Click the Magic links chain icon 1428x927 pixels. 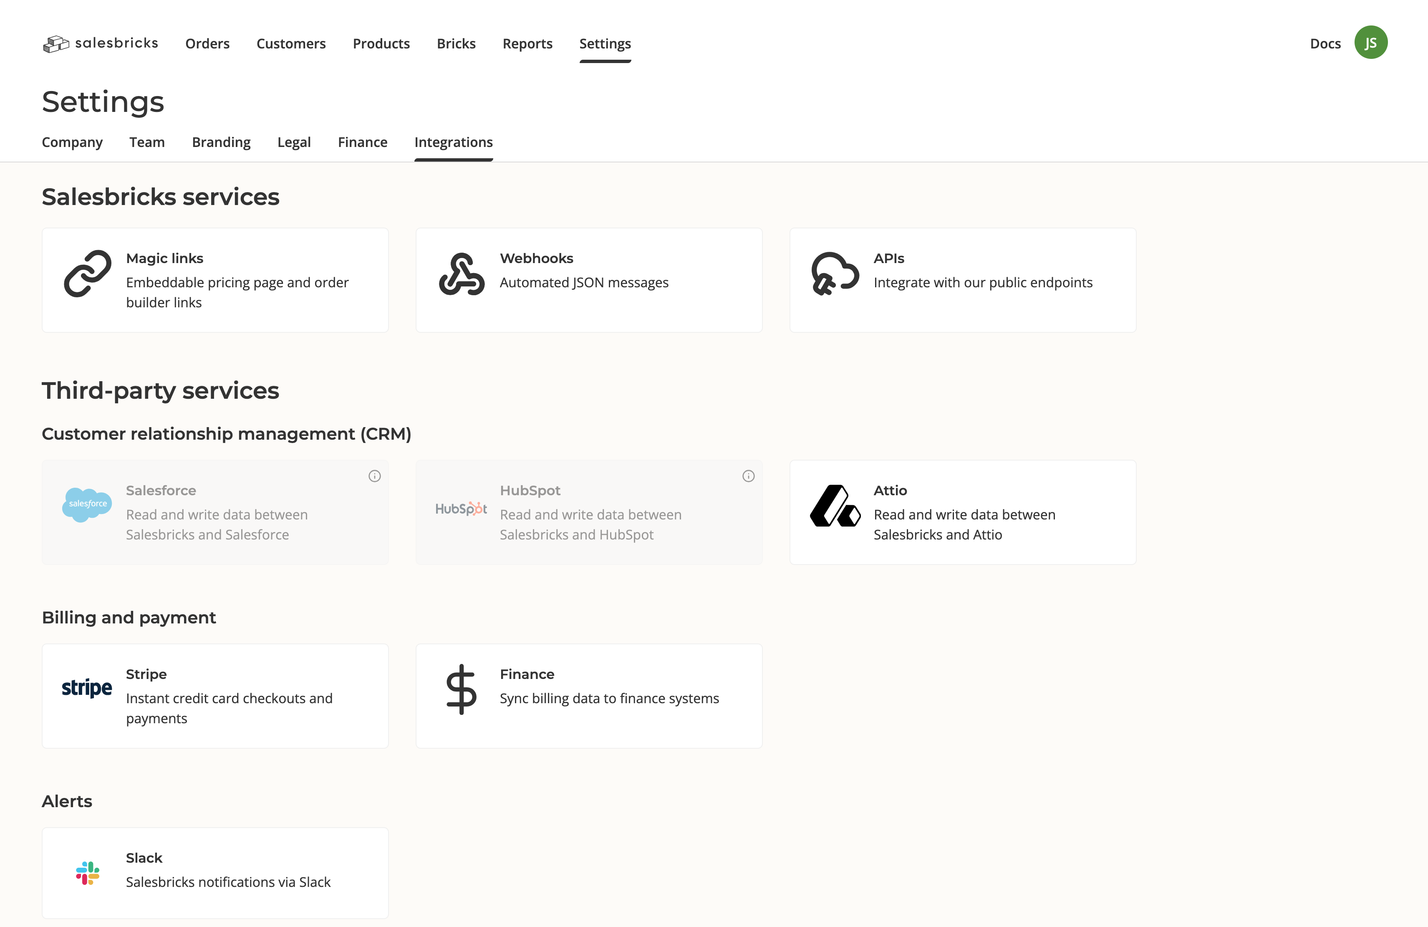coord(88,274)
